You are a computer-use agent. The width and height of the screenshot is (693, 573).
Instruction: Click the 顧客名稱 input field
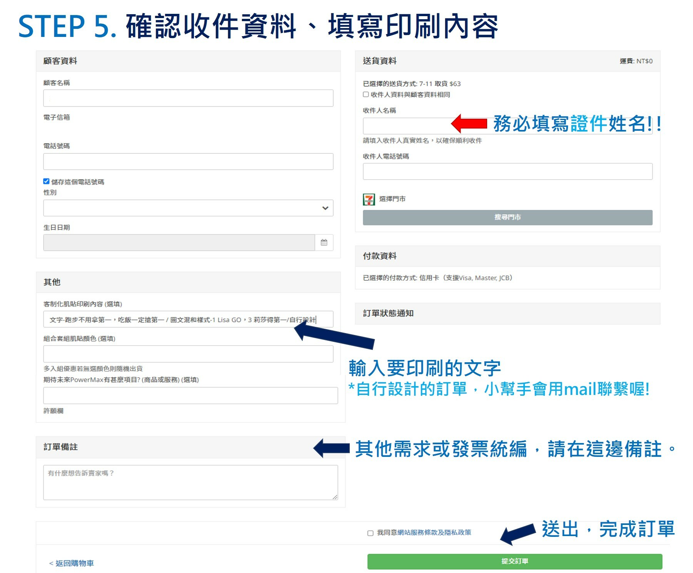188,98
